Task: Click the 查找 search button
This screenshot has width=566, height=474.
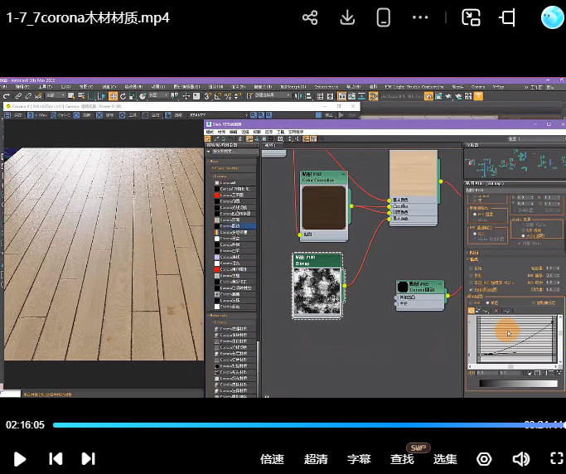Action: point(402,459)
